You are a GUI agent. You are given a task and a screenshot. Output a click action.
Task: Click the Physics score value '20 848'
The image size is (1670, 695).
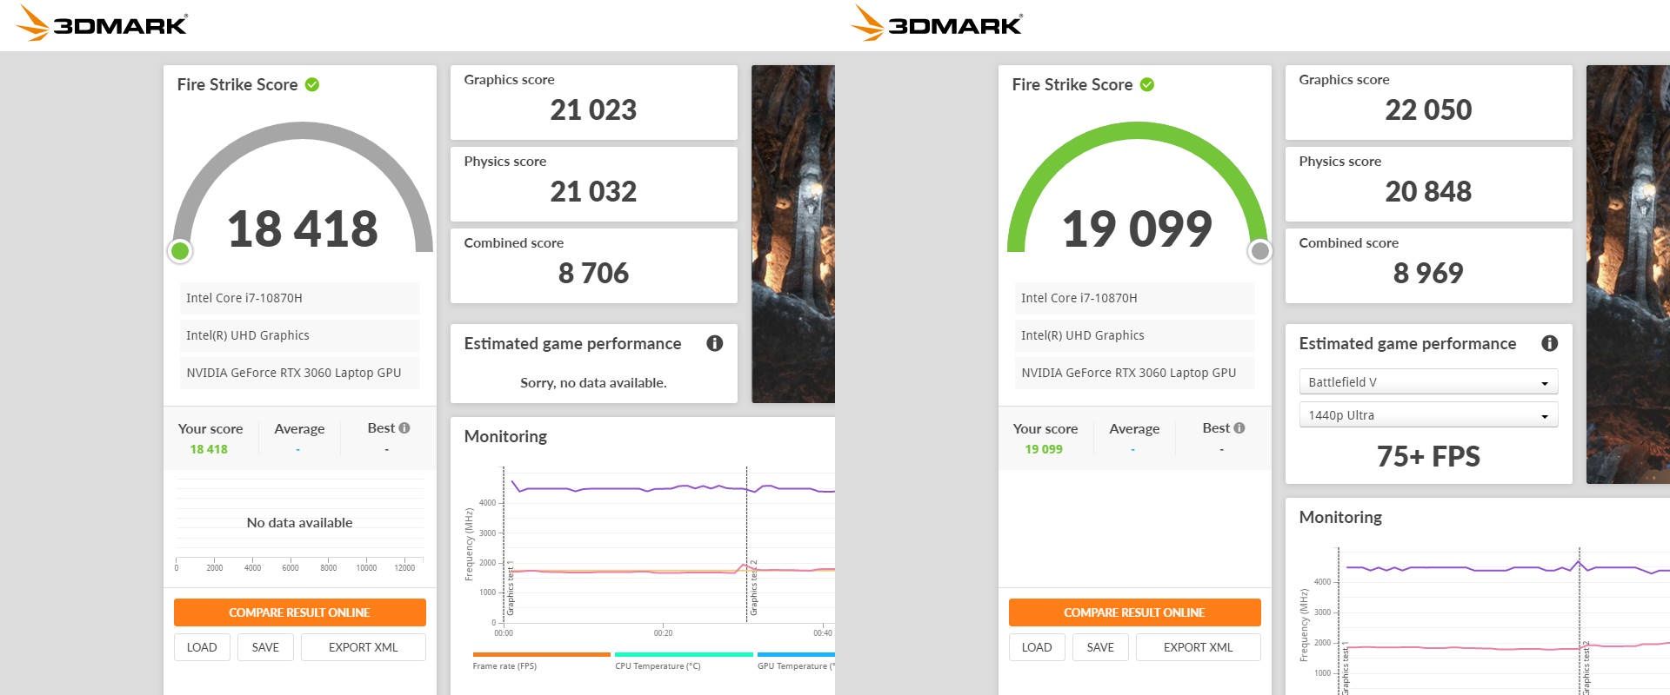pyautogui.click(x=1428, y=192)
